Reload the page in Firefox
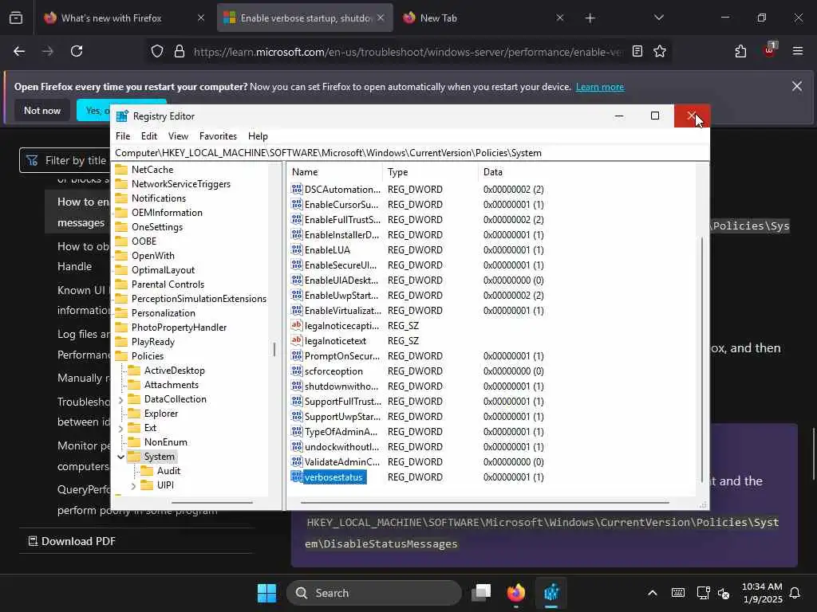Viewport: 817px width, 612px height. click(x=77, y=51)
